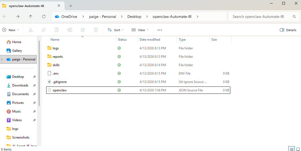Sort by the Size column header

pos(214,40)
